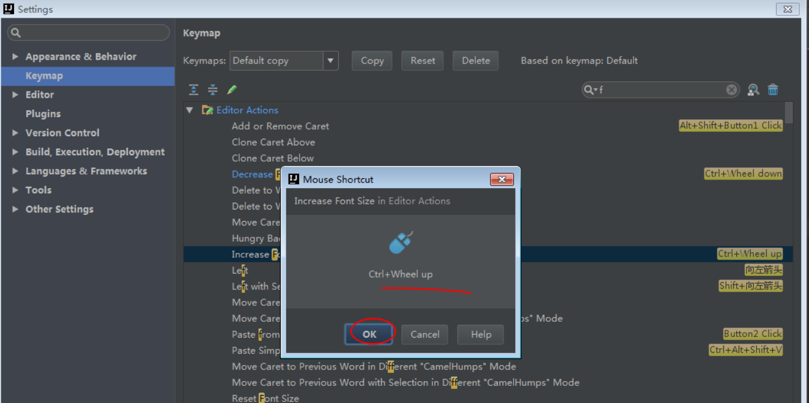Click IntelliJ logo in Settings title bar
The width and height of the screenshot is (809, 403).
(9, 9)
